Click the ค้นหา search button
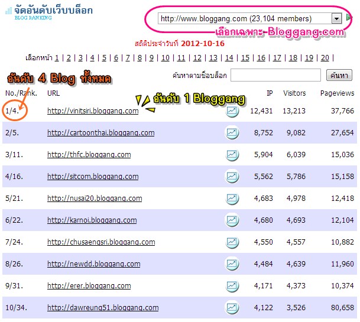The image size is (360, 322). 339,75
